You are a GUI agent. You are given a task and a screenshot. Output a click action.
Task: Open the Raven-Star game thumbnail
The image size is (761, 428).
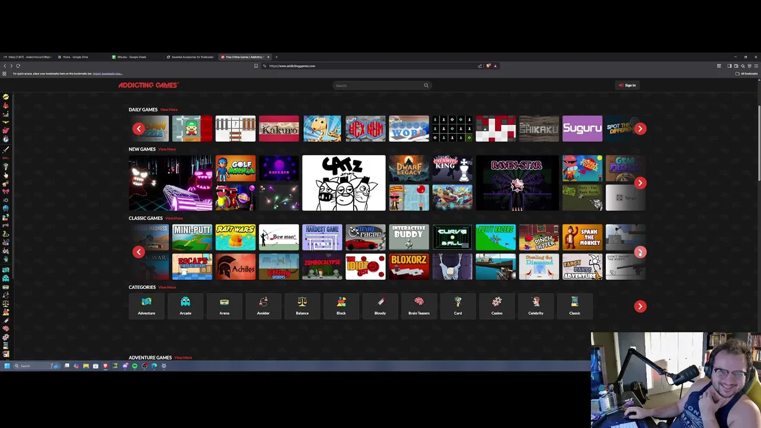(x=517, y=183)
